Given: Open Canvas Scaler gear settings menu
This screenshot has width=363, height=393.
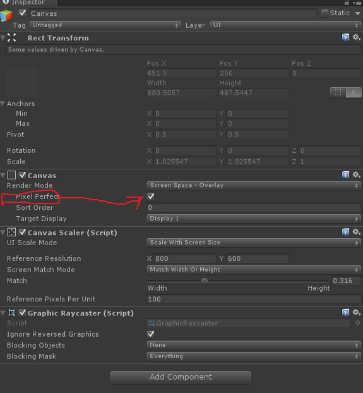Looking at the screenshot, I should tap(357, 232).
